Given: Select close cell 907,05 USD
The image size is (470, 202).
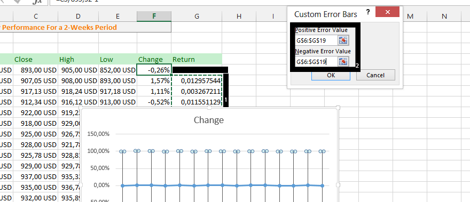Looking at the screenshot, I should [x=36, y=80].
